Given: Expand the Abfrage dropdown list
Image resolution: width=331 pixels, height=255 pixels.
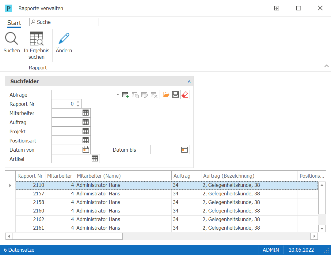Looking at the screenshot, I should (x=118, y=94).
